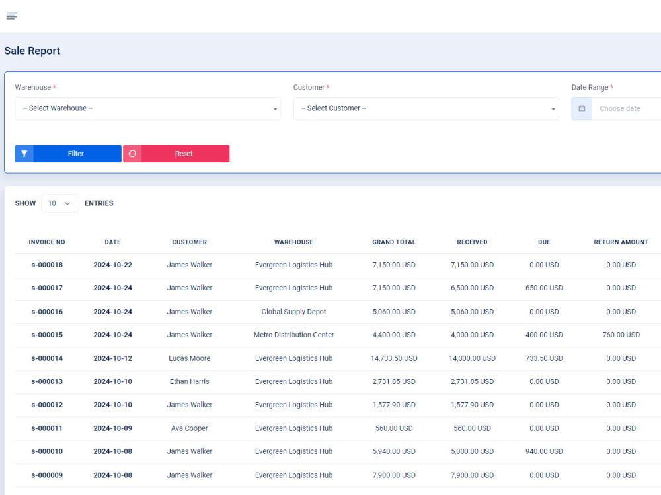Screen dimensions: 661x495
Task: Apply the Filter button
Action: click(x=68, y=154)
